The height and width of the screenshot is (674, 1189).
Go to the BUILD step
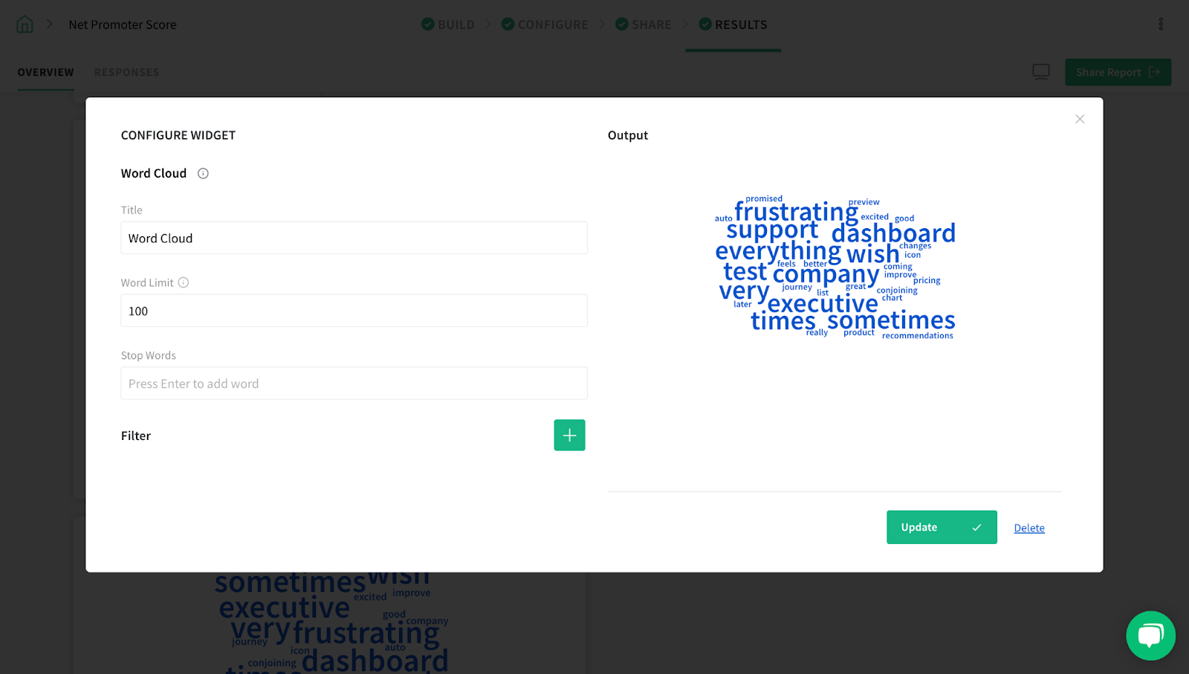[448, 25]
